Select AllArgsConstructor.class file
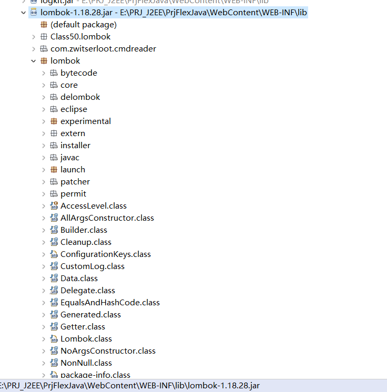This screenshot has height=392, width=387. [107, 218]
